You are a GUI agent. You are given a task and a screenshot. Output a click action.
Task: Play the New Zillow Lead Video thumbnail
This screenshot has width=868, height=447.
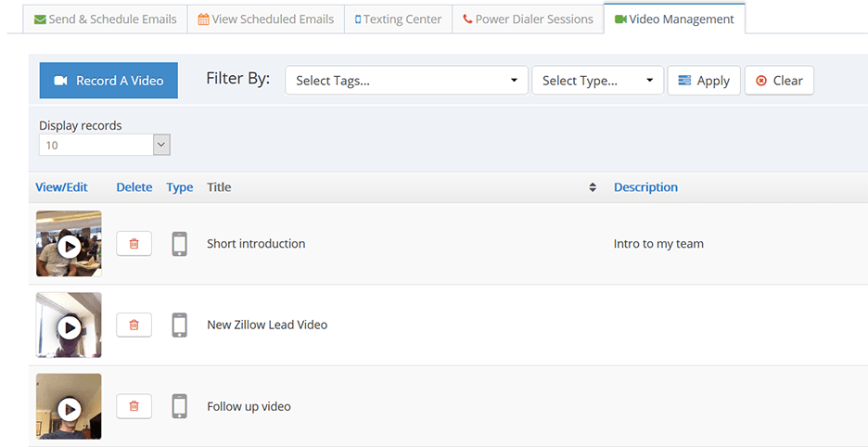tap(69, 326)
